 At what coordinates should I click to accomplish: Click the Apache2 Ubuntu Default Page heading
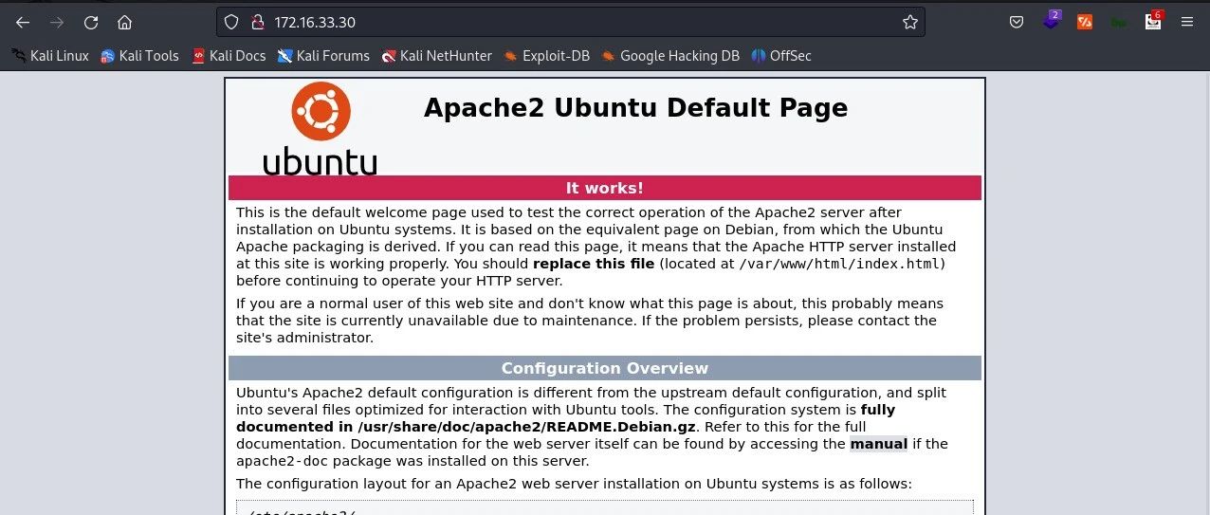coord(635,107)
